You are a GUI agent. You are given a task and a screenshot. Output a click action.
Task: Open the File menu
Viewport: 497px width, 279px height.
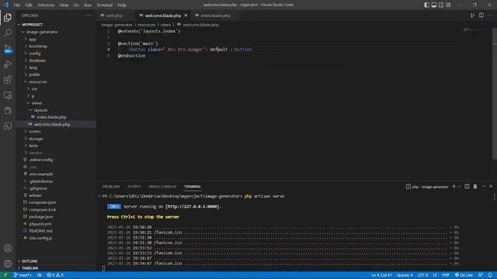(x=17, y=5)
